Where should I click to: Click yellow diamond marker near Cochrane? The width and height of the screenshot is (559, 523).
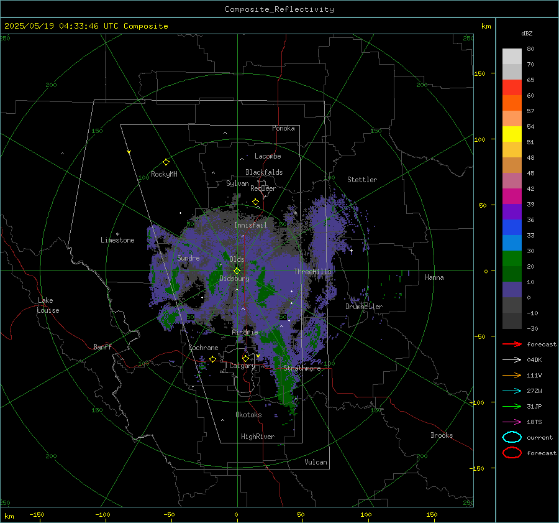pos(212,359)
